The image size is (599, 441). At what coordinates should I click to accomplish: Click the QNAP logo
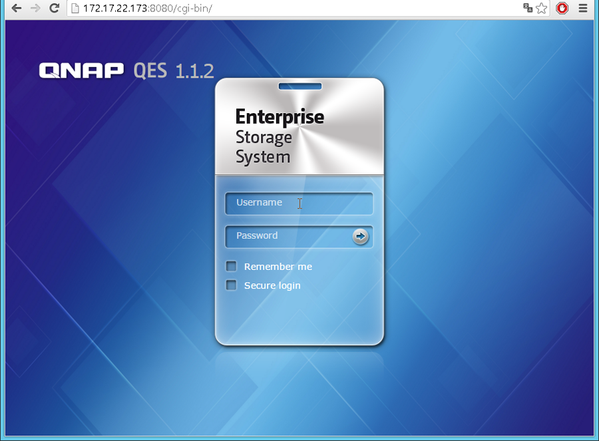81,71
